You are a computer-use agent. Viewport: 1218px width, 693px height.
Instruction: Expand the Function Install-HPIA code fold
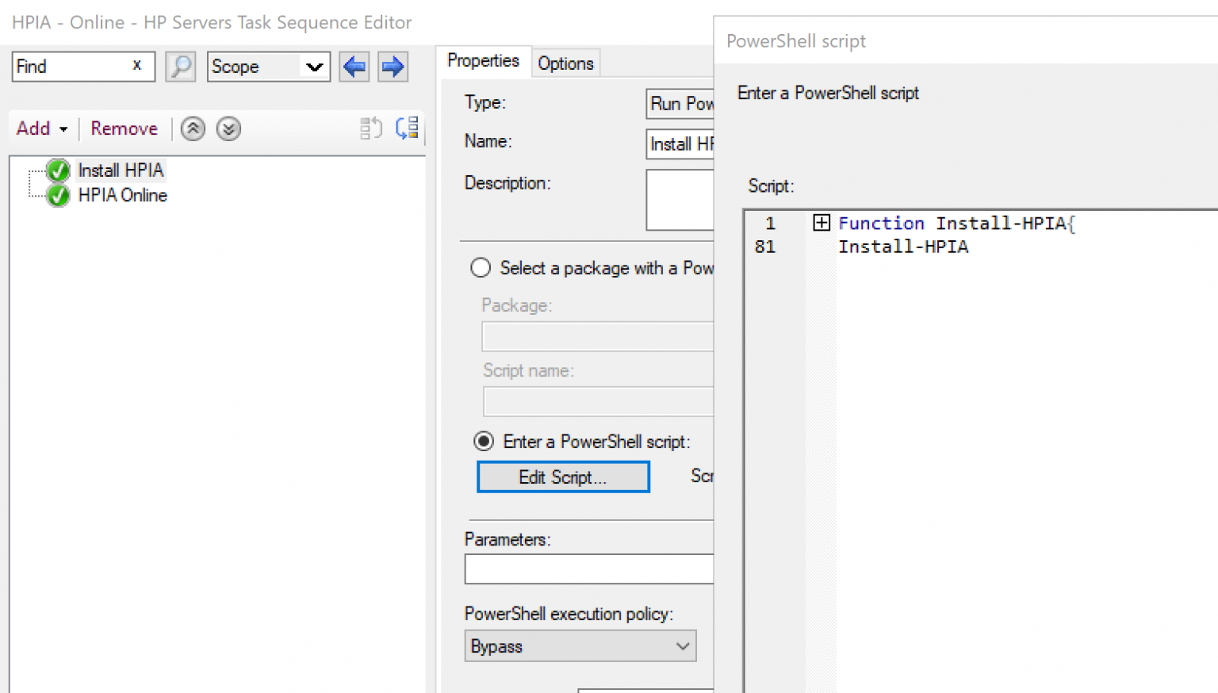pyautogui.click(x=822, y=223)
